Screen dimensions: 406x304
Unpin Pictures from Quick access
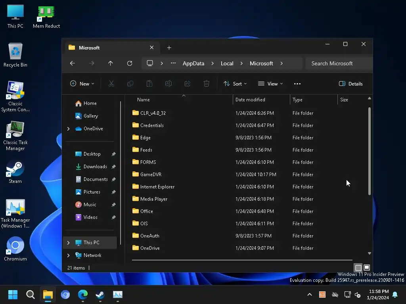pyautogui.click(x=113, y=192)
